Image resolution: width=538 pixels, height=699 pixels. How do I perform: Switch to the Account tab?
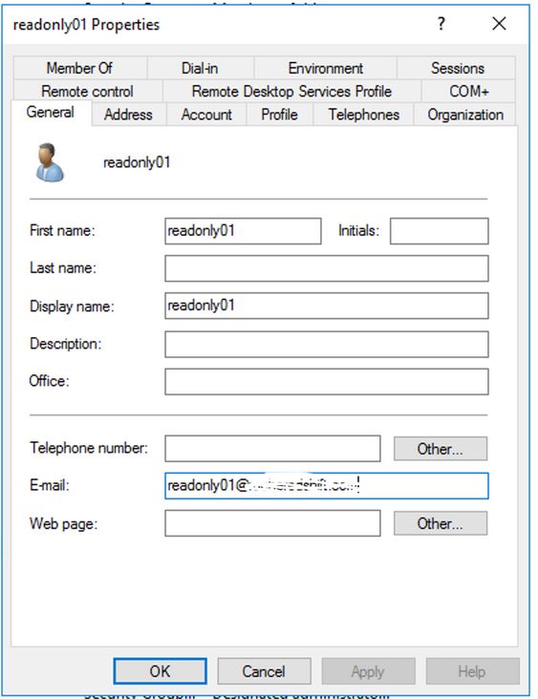(x=206, y=115)
